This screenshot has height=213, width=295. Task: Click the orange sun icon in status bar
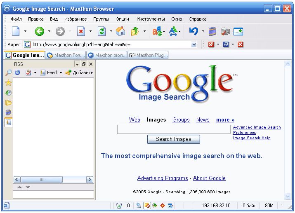click(x=163, y=206)
